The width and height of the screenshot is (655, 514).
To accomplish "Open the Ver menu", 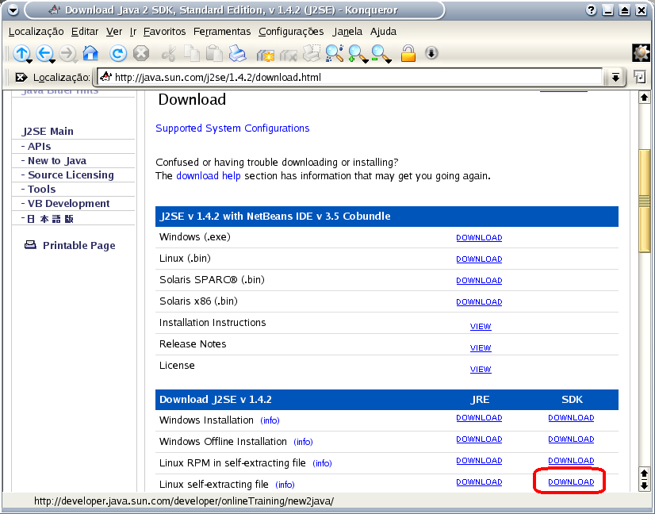I will pos(114,32).
